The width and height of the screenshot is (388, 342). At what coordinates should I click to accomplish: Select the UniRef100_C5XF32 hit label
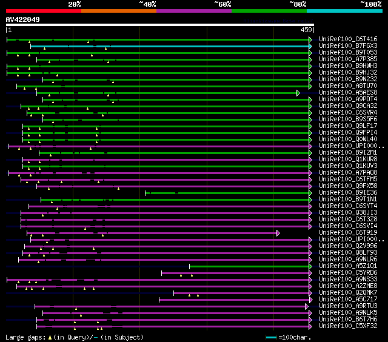click(x=348, y=326)
